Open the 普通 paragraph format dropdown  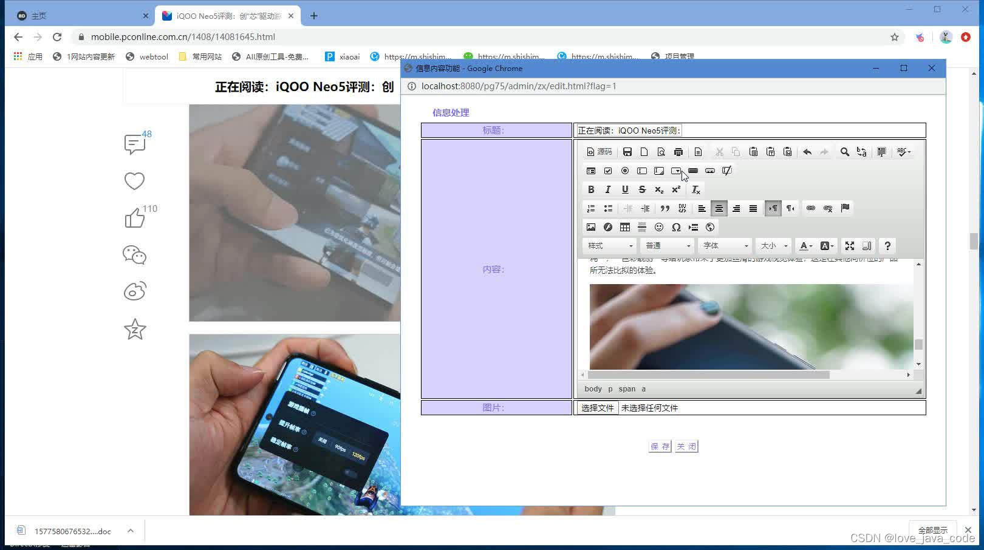667,246
